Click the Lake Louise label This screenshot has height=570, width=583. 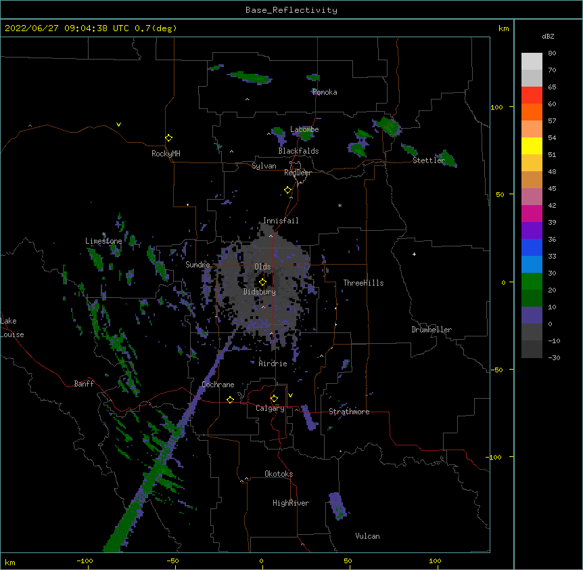point(12,328)
